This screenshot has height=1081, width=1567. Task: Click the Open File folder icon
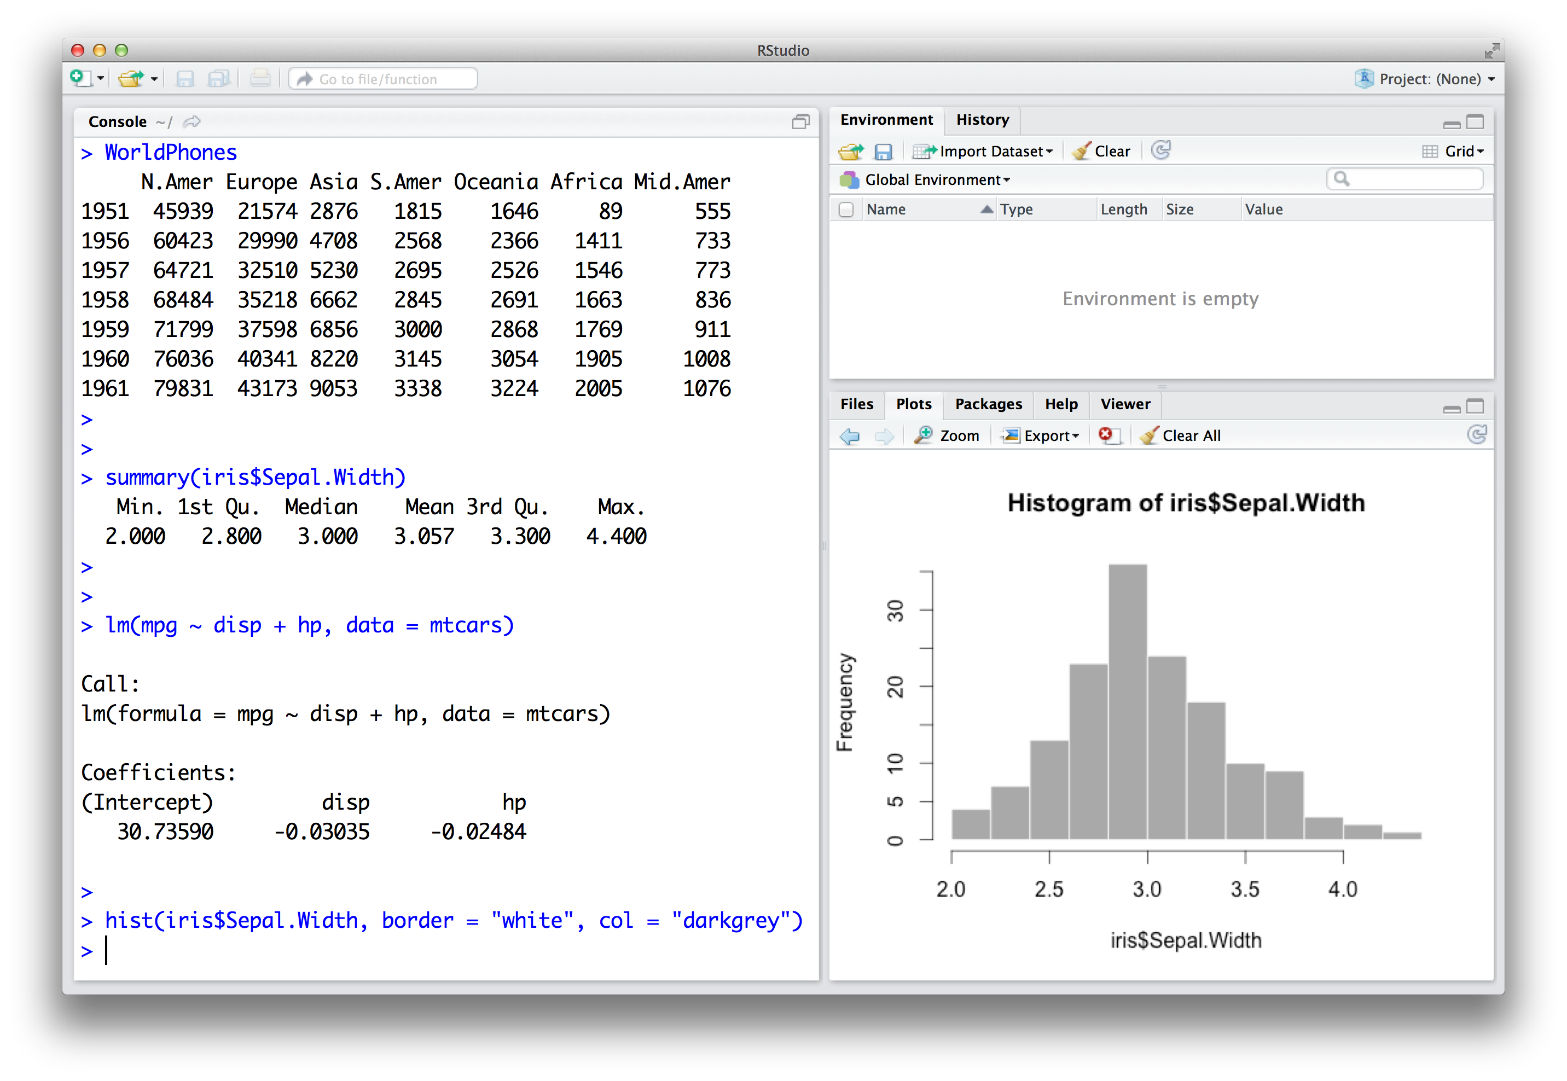click(x=131, y=79)
